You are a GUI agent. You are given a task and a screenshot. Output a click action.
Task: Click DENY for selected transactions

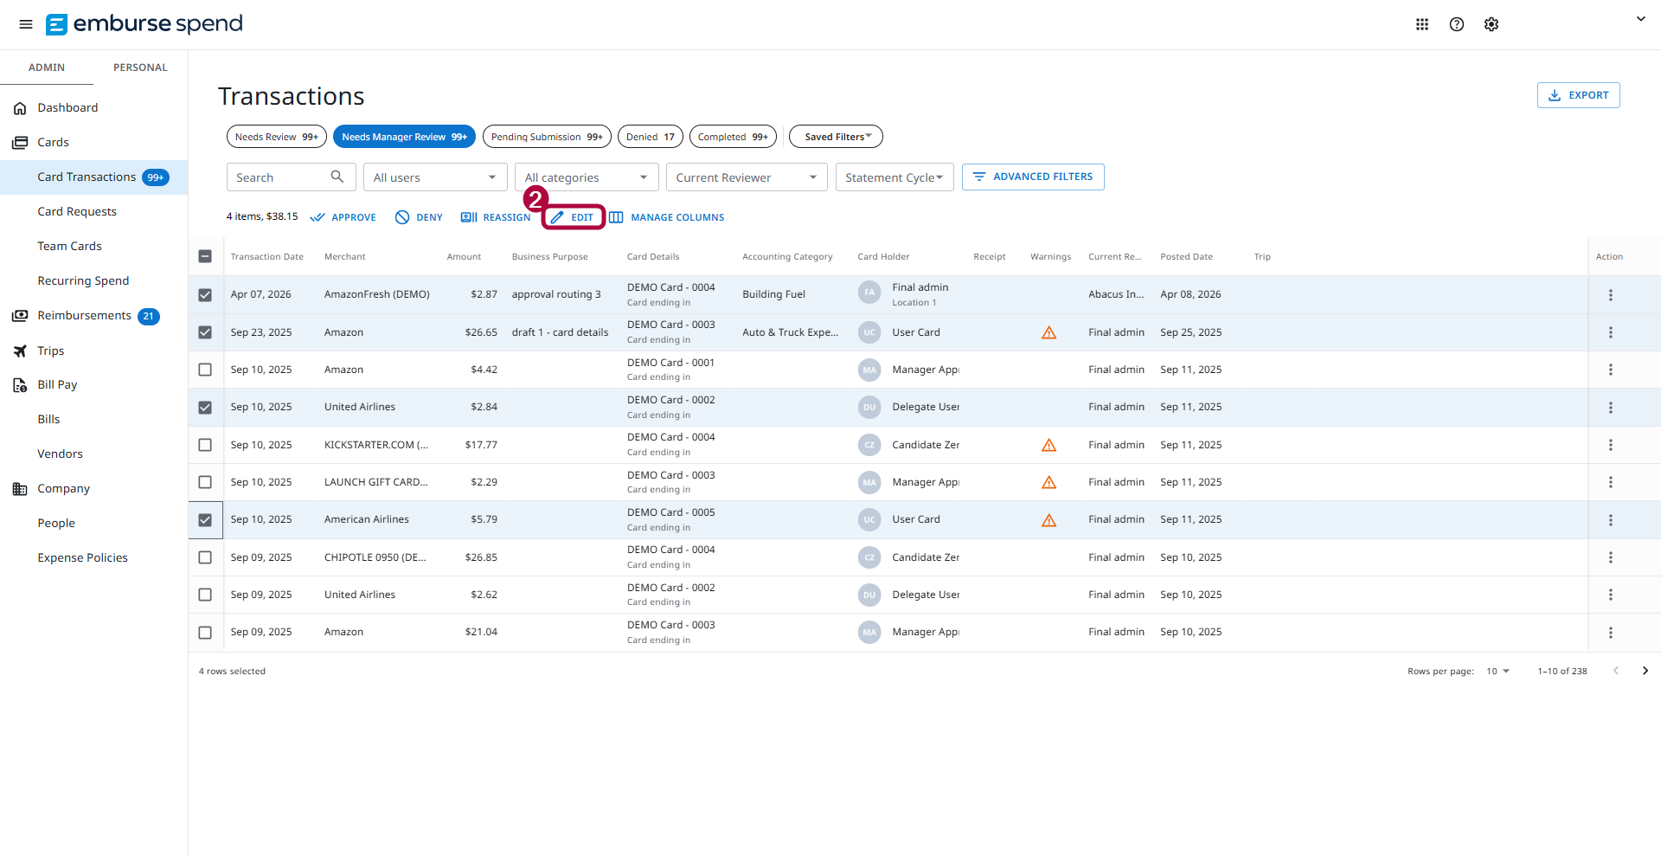point(419,217)
